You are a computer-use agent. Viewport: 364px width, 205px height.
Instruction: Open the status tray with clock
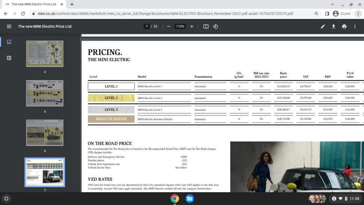345,199
